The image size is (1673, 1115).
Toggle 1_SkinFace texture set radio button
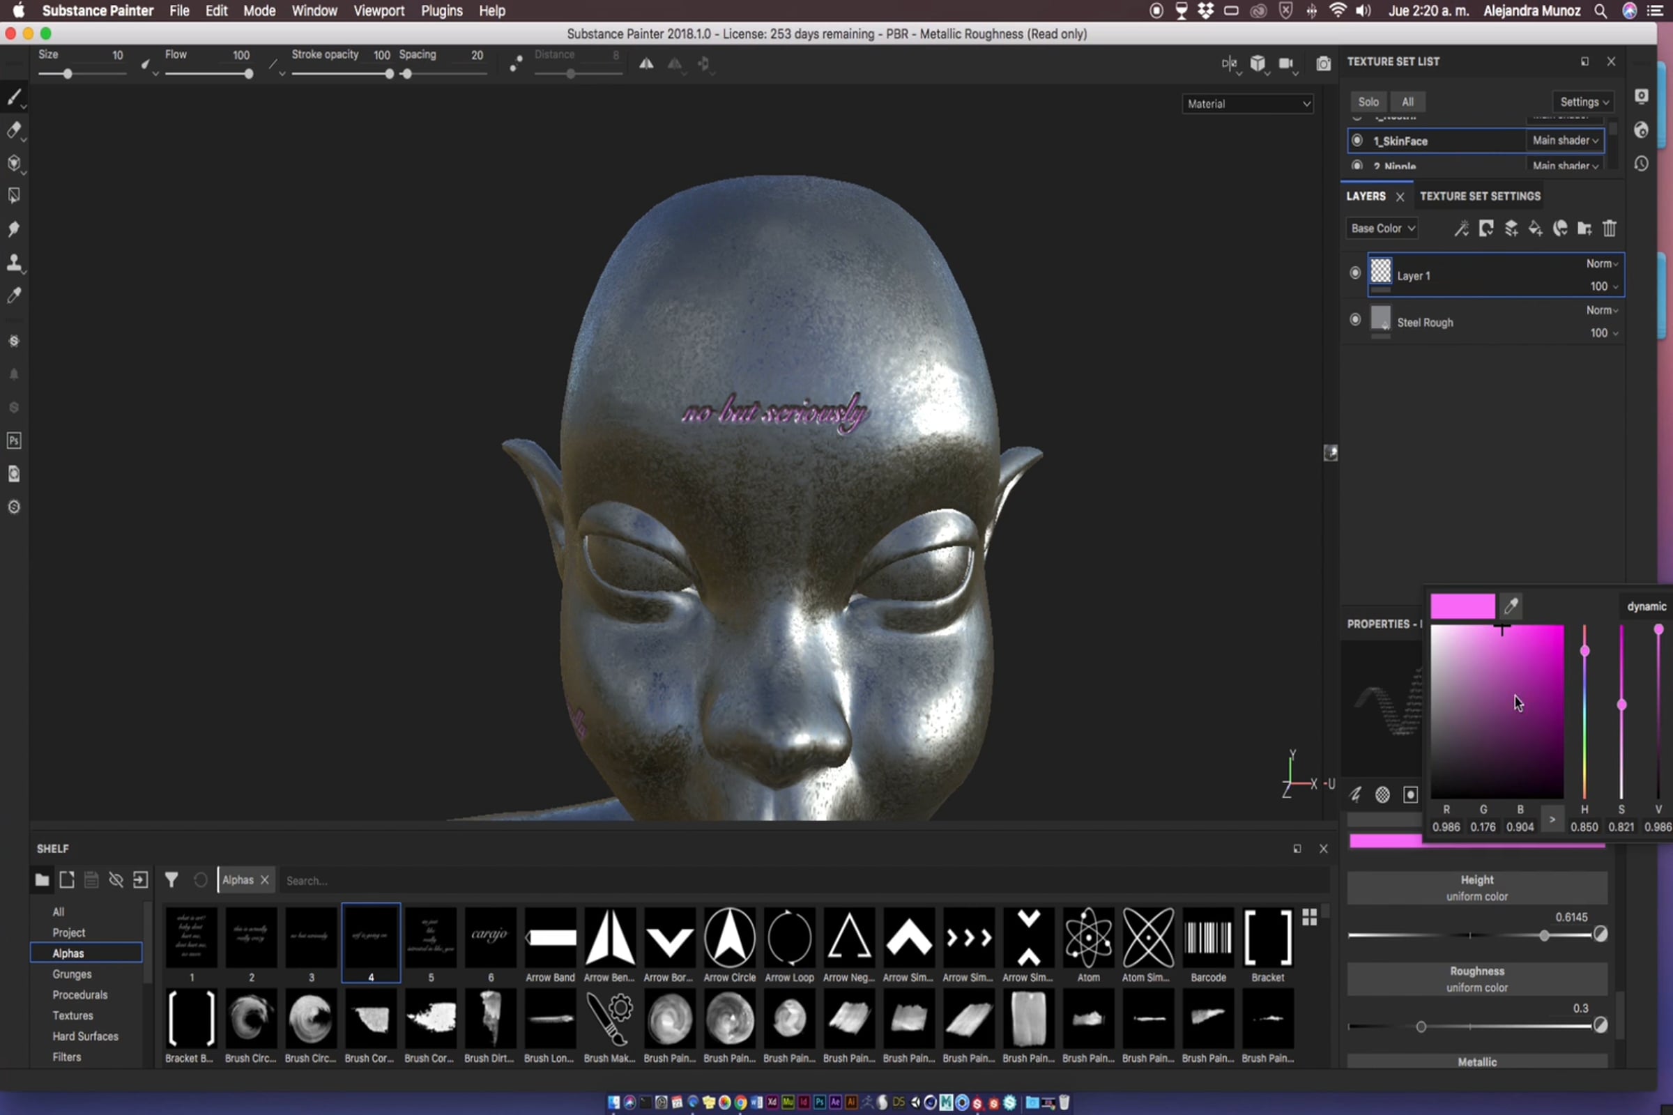[1357, 141]
